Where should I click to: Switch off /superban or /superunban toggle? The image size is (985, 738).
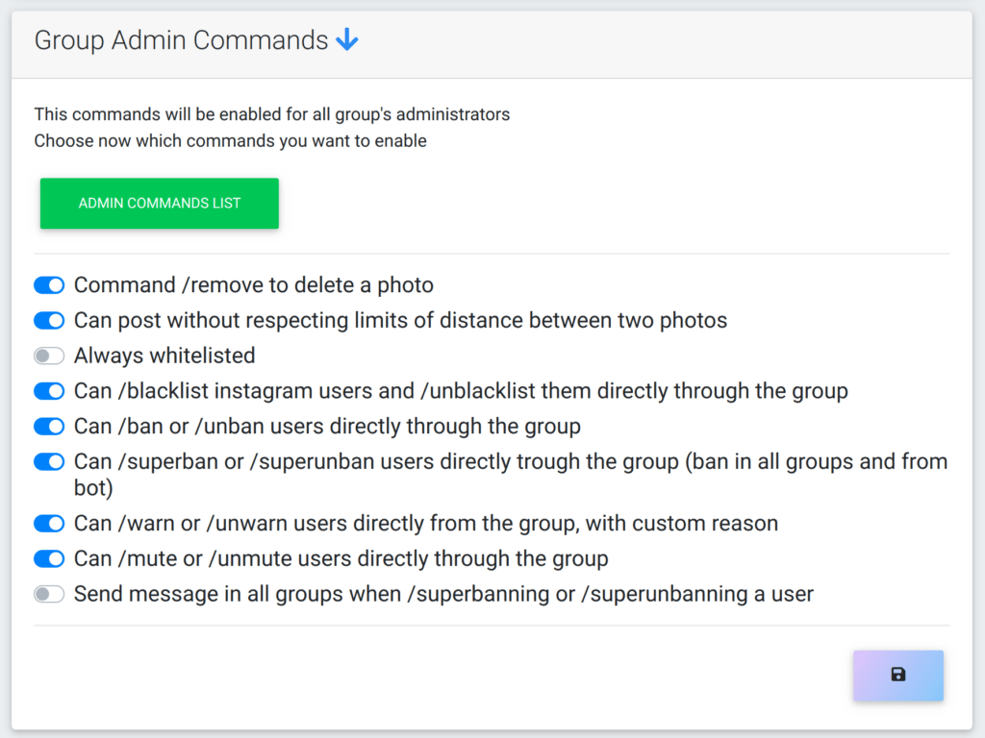tap(49, 462)
